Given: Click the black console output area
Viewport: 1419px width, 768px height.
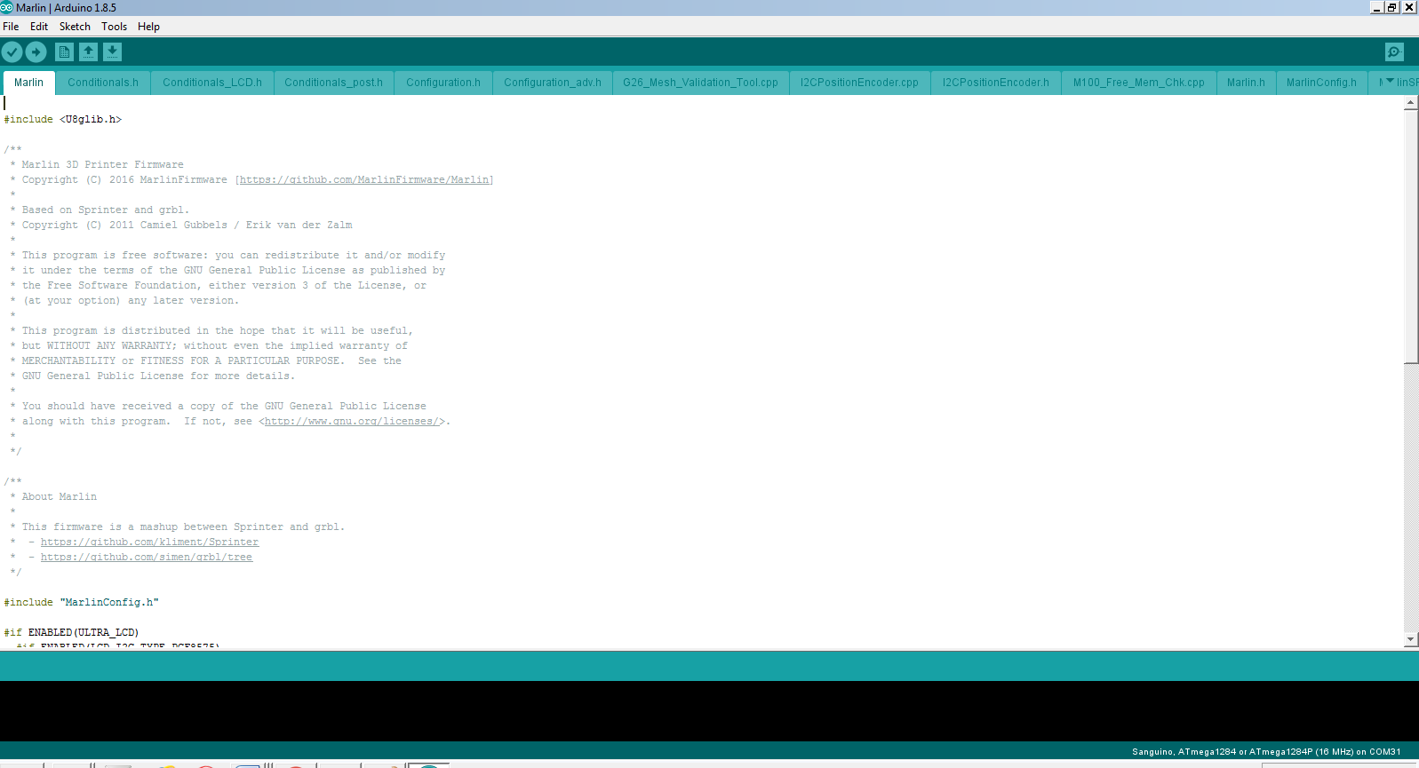Looking at the screenshot, I should [709, 710].
